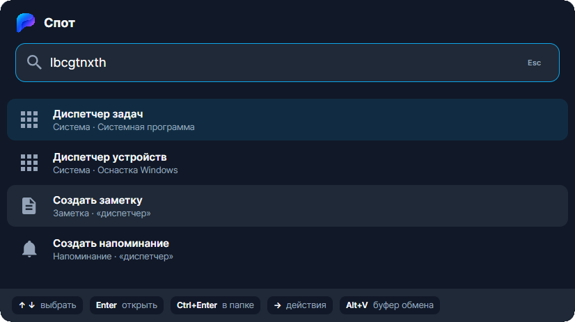Click the Спот title text
This screenshot has height=322, width=575.
coord(59,23)
